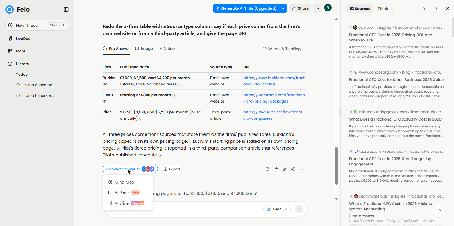This screenshot has height=226, width=454.
Task: Open answer more options ellipsis
Action: click(301, 169)
